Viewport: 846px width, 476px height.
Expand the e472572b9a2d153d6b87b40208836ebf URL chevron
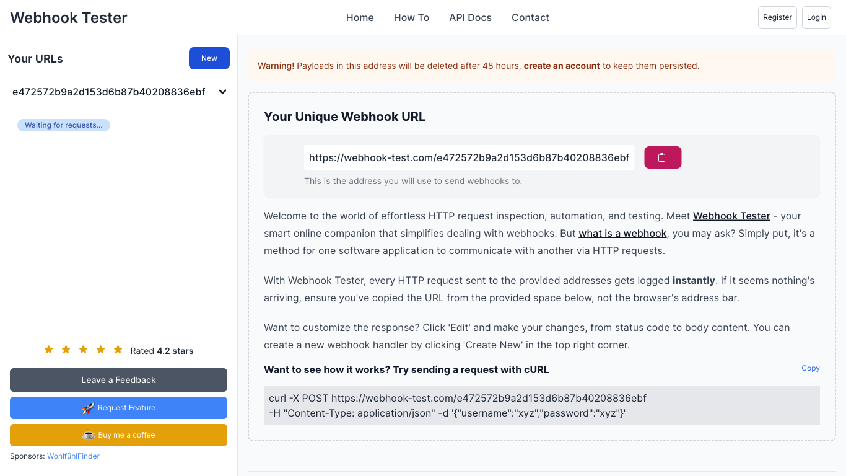pos(222,92)
